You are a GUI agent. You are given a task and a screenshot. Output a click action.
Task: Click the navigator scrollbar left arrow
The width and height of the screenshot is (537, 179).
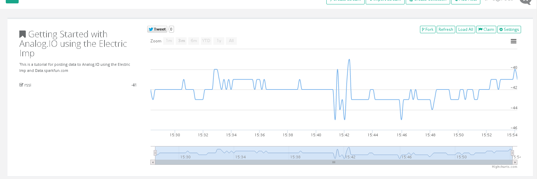coord(153,162)
